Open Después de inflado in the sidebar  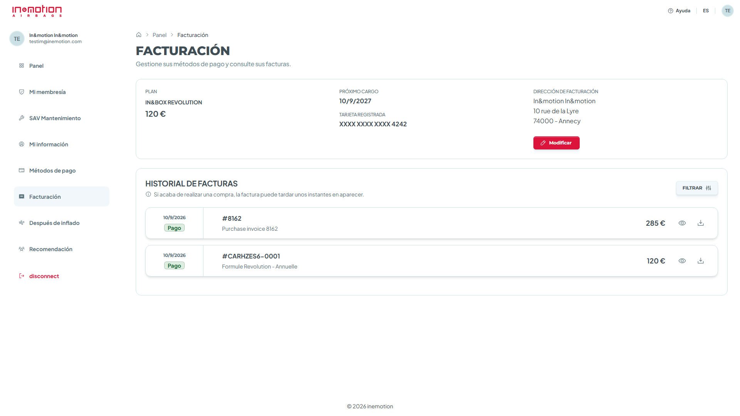point(62,223)
